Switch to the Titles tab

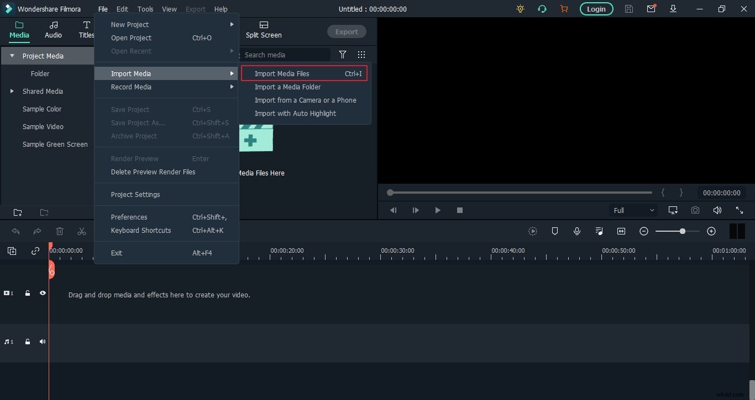pos(86,30)
